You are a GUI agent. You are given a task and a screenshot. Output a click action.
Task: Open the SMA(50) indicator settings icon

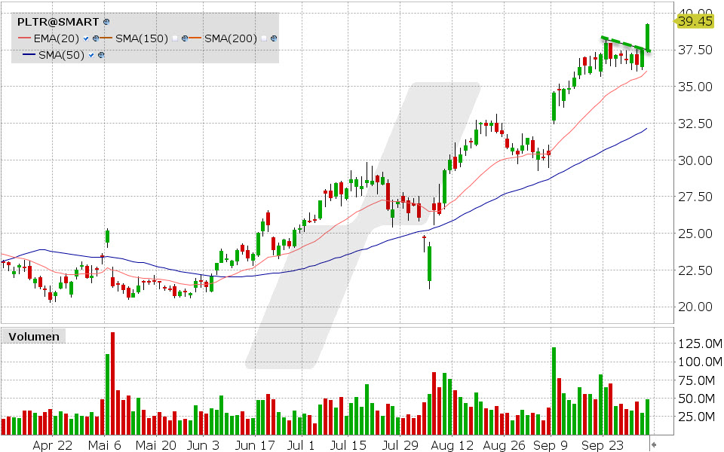(101, 55)
